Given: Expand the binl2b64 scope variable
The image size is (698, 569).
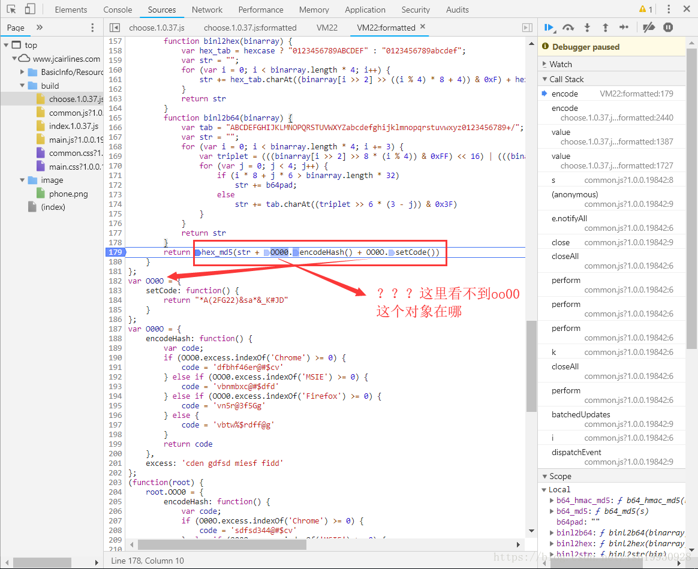Looking at the screenshot, I should click(552, 532).
